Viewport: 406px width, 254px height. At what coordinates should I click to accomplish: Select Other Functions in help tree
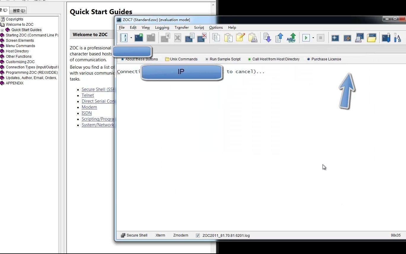[x=19, y=57]
